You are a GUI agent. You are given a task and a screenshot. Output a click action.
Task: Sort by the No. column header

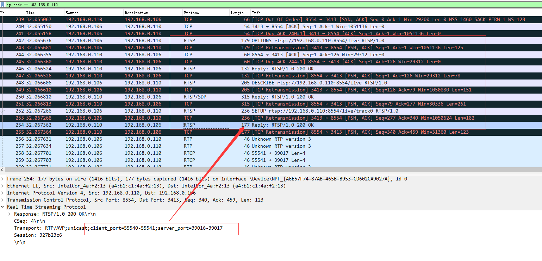[12, 13]
